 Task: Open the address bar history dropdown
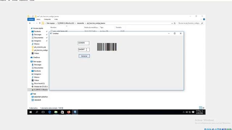tap(172, 23)
